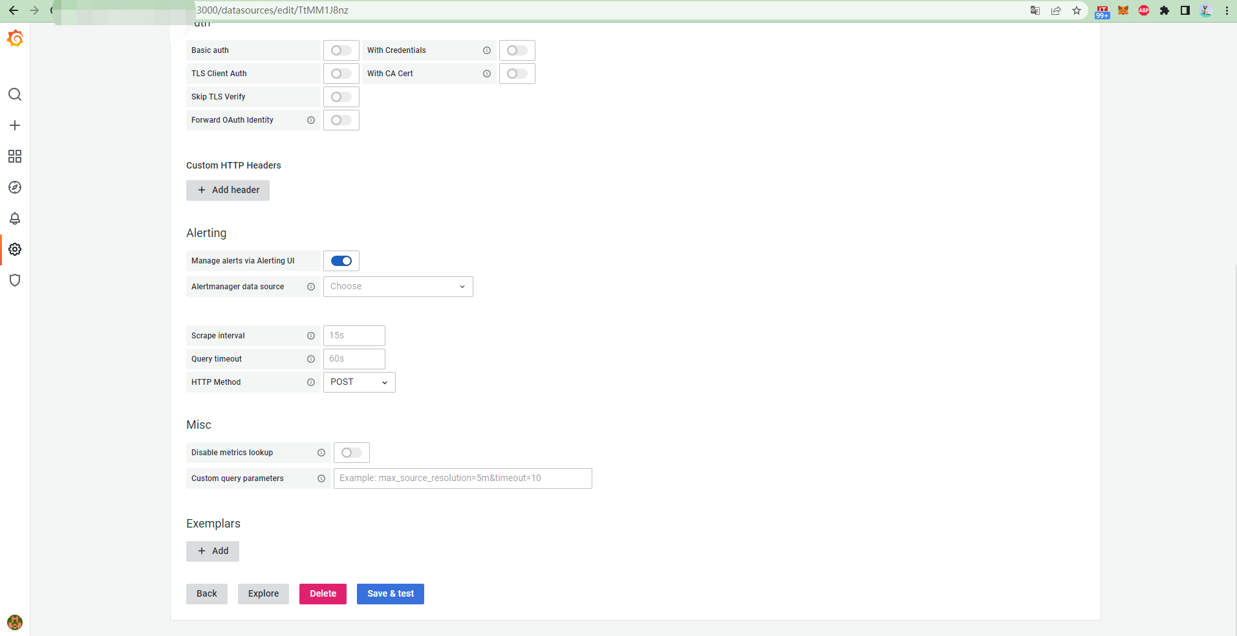This screenshot has height=636, width=1237.
Task: Click the With Credentials info icon
Action: point(487,50)
